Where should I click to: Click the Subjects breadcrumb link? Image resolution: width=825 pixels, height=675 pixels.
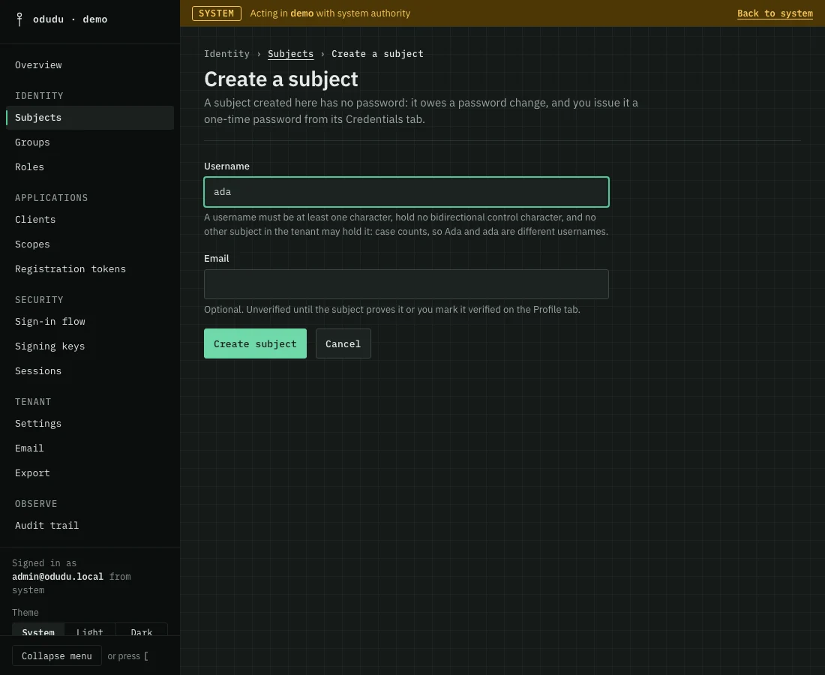pos(290,54)
